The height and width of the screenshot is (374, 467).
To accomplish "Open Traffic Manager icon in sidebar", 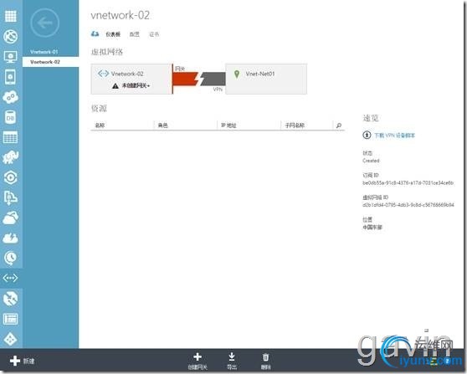I will click(x=10, y=299).
